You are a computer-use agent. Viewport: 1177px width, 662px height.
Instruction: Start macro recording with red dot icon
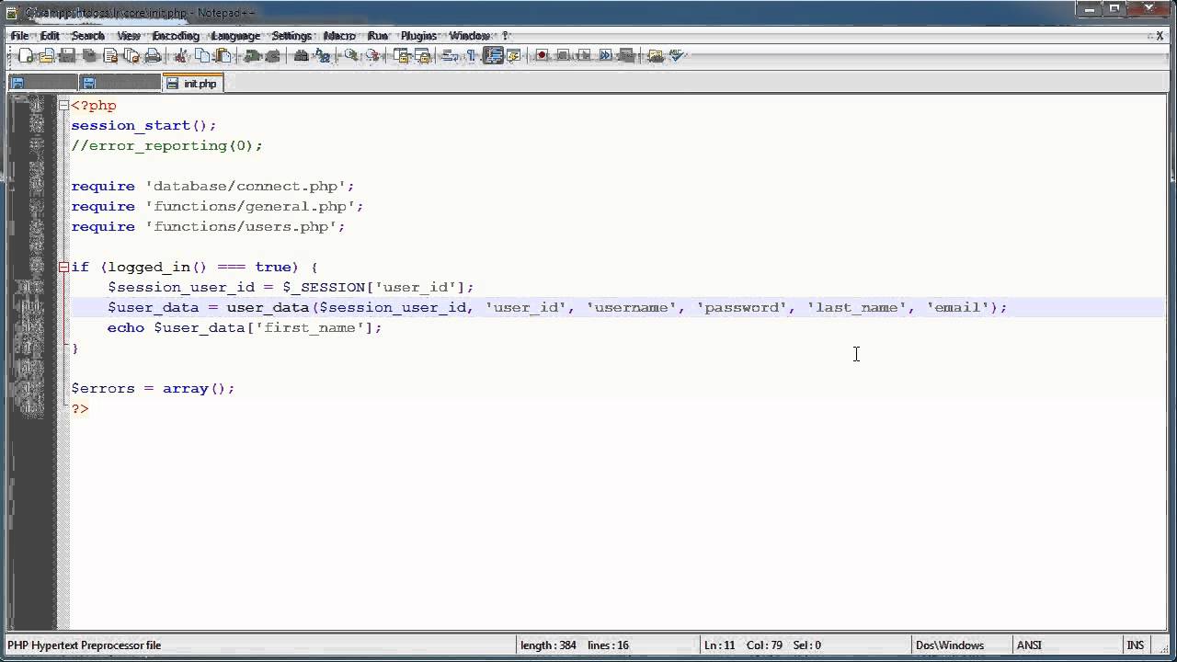pos(542,56)
